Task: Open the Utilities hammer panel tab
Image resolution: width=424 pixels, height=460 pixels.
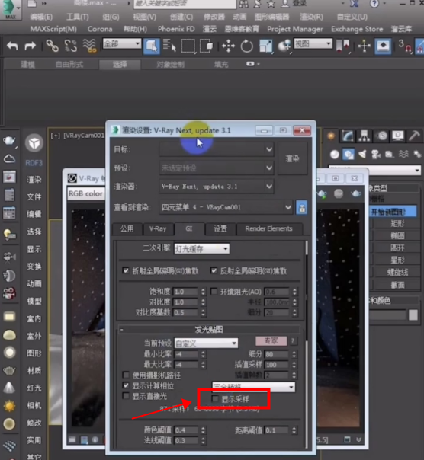Action: [414, 136]
